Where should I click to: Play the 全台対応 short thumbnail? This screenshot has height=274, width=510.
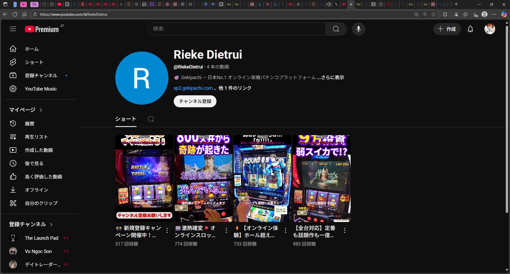point(322,178)
